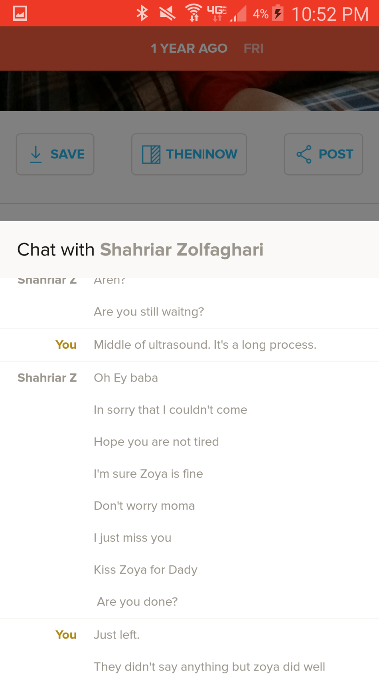Tap the "Oh Ey baba" message

point(126,378)
